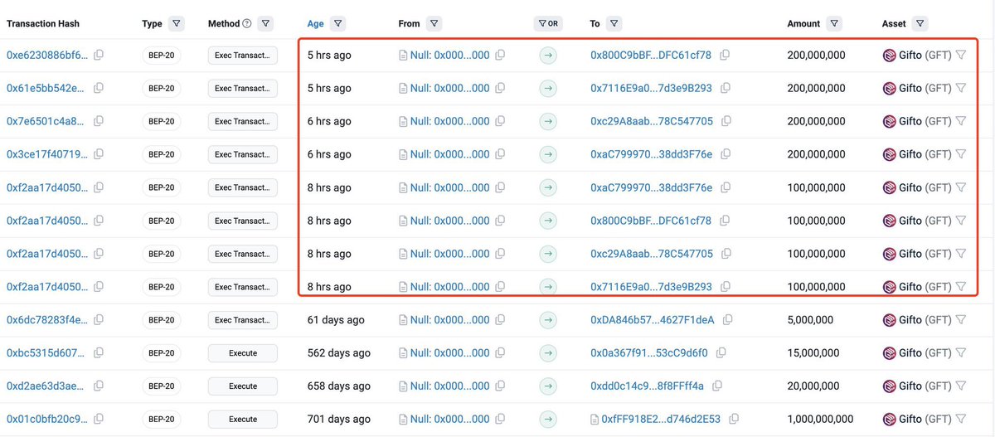
Task: Switch the Age column header date format
Action: [316, 24]
